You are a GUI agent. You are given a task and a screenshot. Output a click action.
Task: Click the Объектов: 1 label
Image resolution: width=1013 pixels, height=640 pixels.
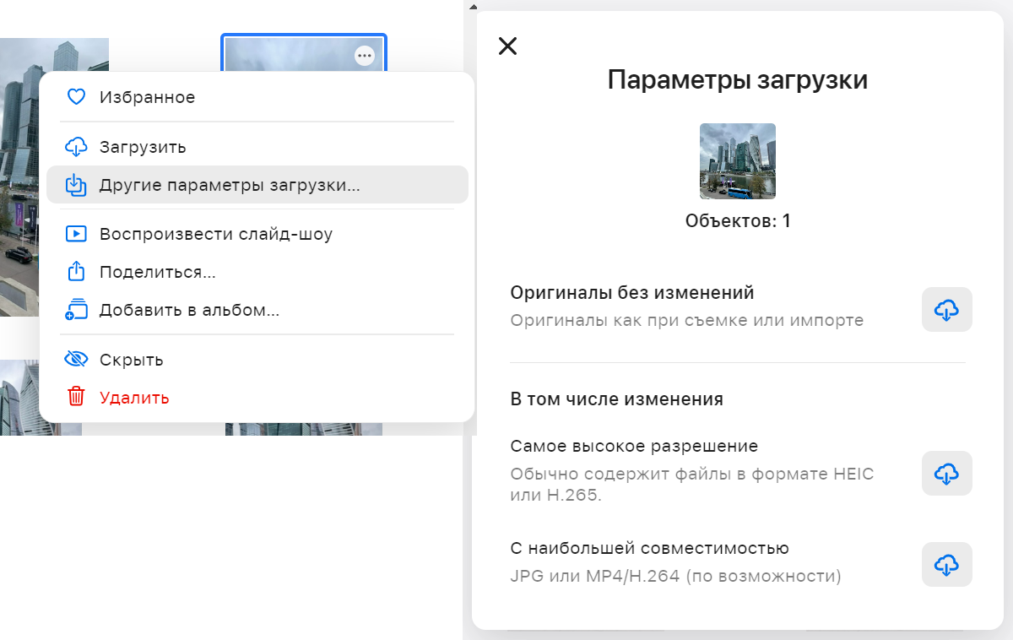pyautogui.click(x=738, y=221)
